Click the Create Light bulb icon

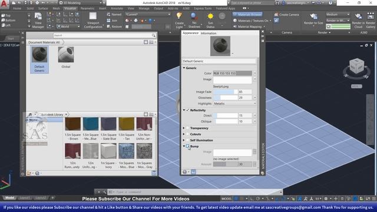(x=179, y=16)
